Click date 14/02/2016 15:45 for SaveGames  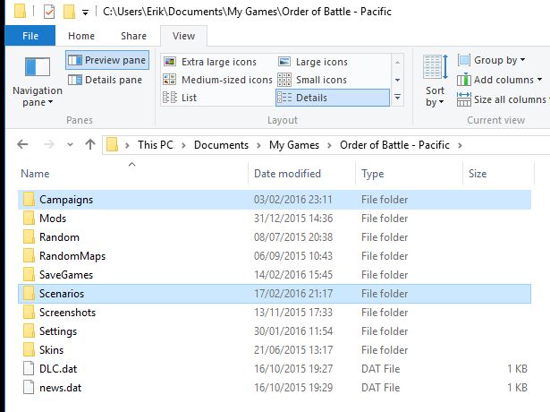(293, 275)
